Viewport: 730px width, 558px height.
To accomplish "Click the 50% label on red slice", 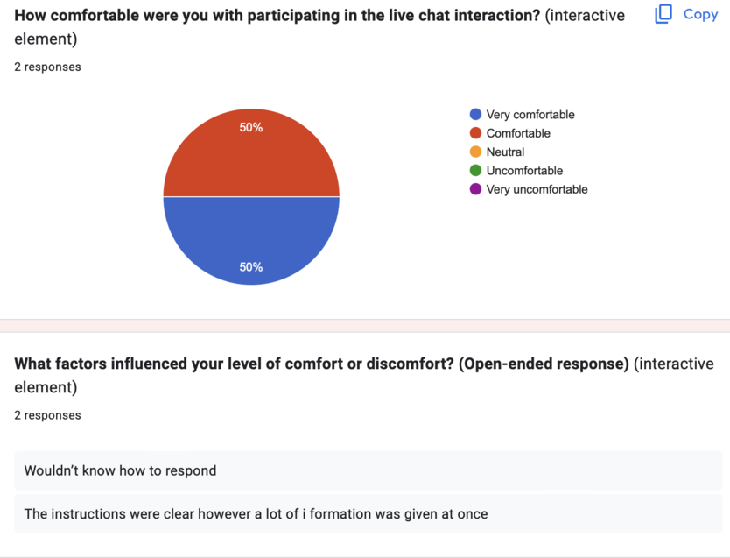I will pos(251,127).
